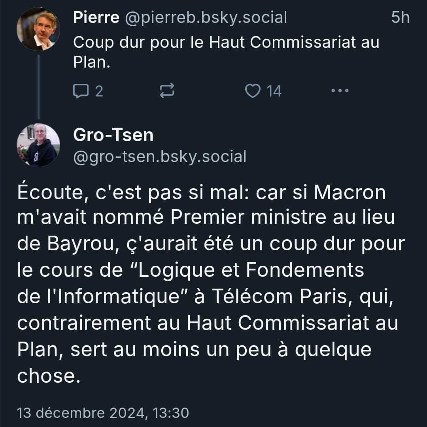Click the Gro-Tsen display name

pos(113,135)
